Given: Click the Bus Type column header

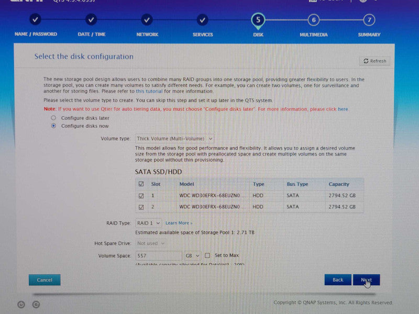Looking at the screenshot, I should 297,184.
